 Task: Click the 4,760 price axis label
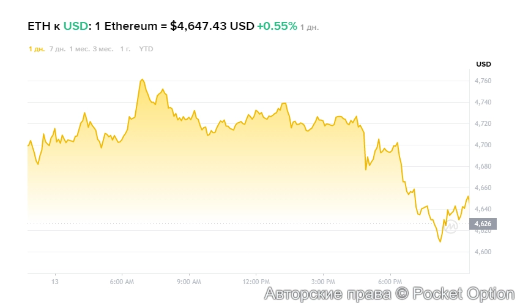click(x=483, y=81)
